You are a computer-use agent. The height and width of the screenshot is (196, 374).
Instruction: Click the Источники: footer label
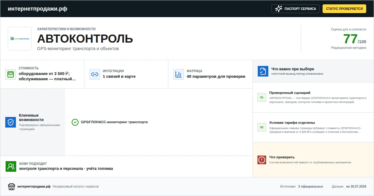[288, 187]
